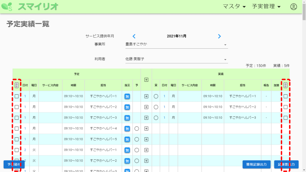Click header transfer-all arrow icon
The image size is (306, 172).
pos(146,80)
